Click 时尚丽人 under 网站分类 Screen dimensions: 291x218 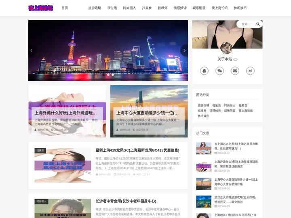pyautogui.click(x=230, y=105)
